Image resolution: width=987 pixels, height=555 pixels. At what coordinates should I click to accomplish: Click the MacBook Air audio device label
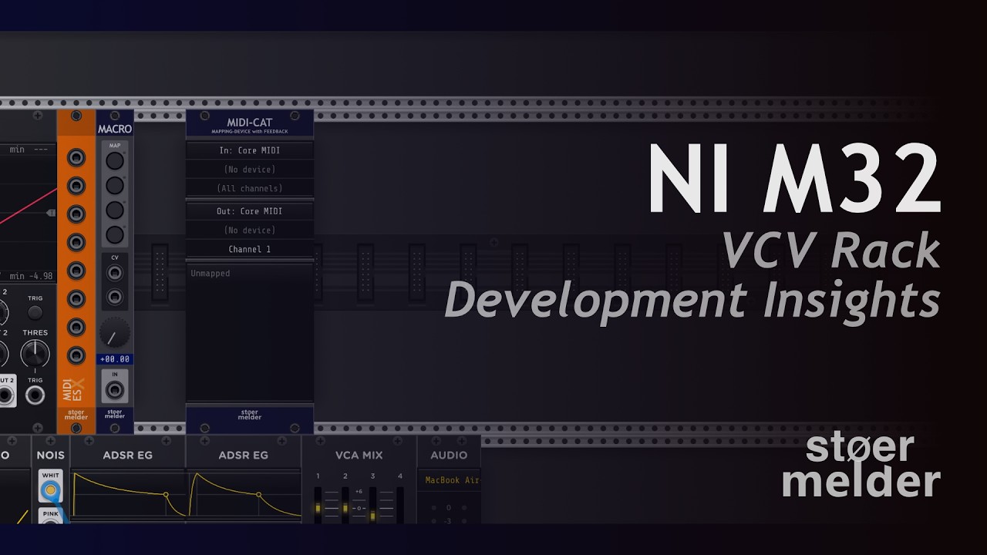pyautogui.click(x=452, y=480)
